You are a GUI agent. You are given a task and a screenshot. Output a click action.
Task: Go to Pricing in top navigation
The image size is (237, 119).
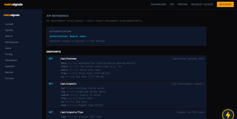pyautogui.click(x=182, y=4)
